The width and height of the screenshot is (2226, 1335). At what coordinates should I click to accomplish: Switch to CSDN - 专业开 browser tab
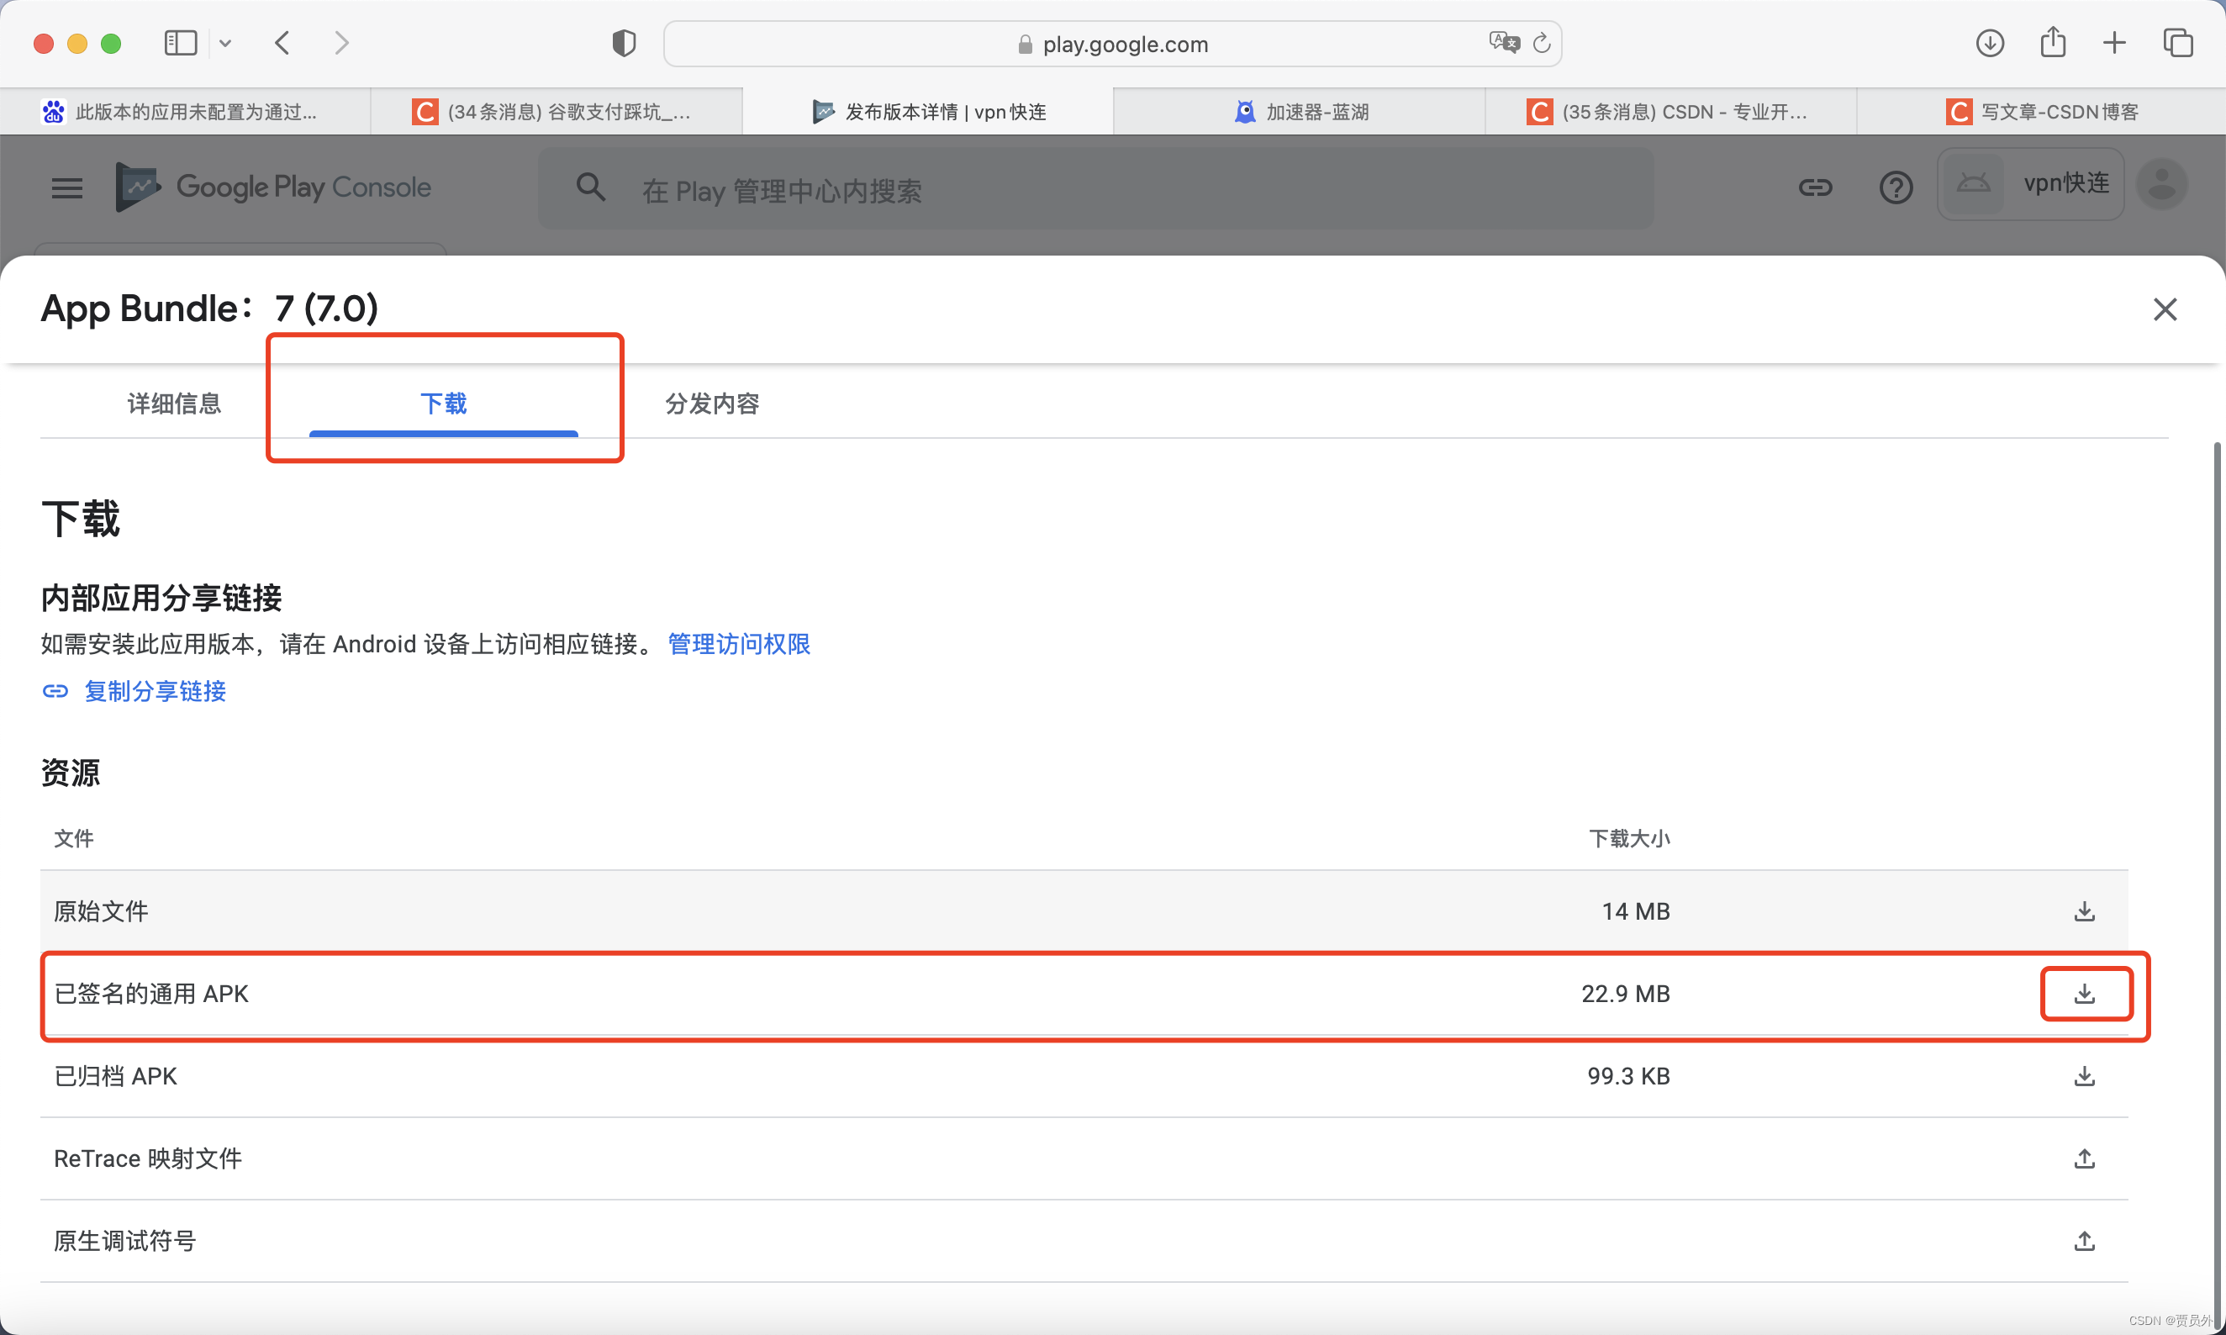1670,112
